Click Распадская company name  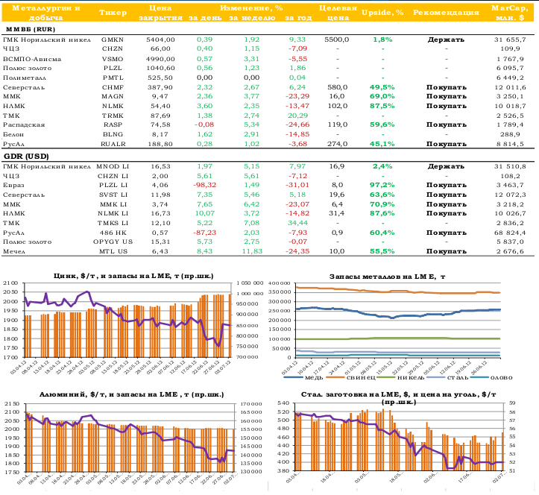click(24, 124)
